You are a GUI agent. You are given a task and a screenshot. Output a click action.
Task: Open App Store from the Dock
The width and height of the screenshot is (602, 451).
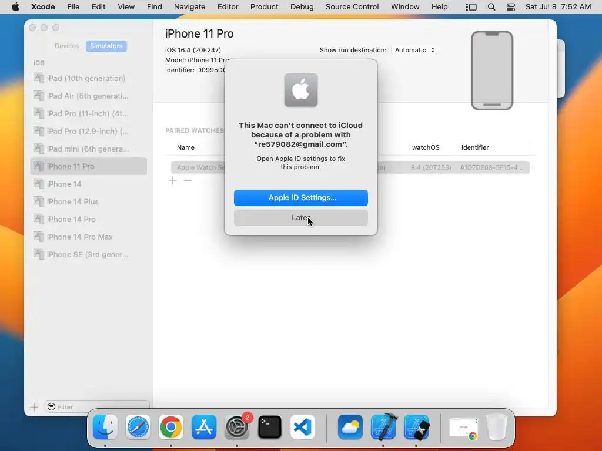(x=204, y=427)
